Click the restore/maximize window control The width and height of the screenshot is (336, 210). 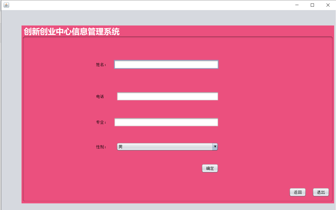coord(312,5)
